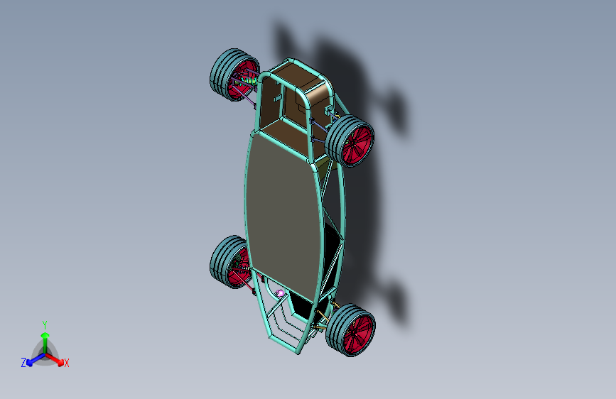The width and height of the screenshot is (616, 399).
Task: Select the wheel at the upper left of the car
Action: click(234, 75)
